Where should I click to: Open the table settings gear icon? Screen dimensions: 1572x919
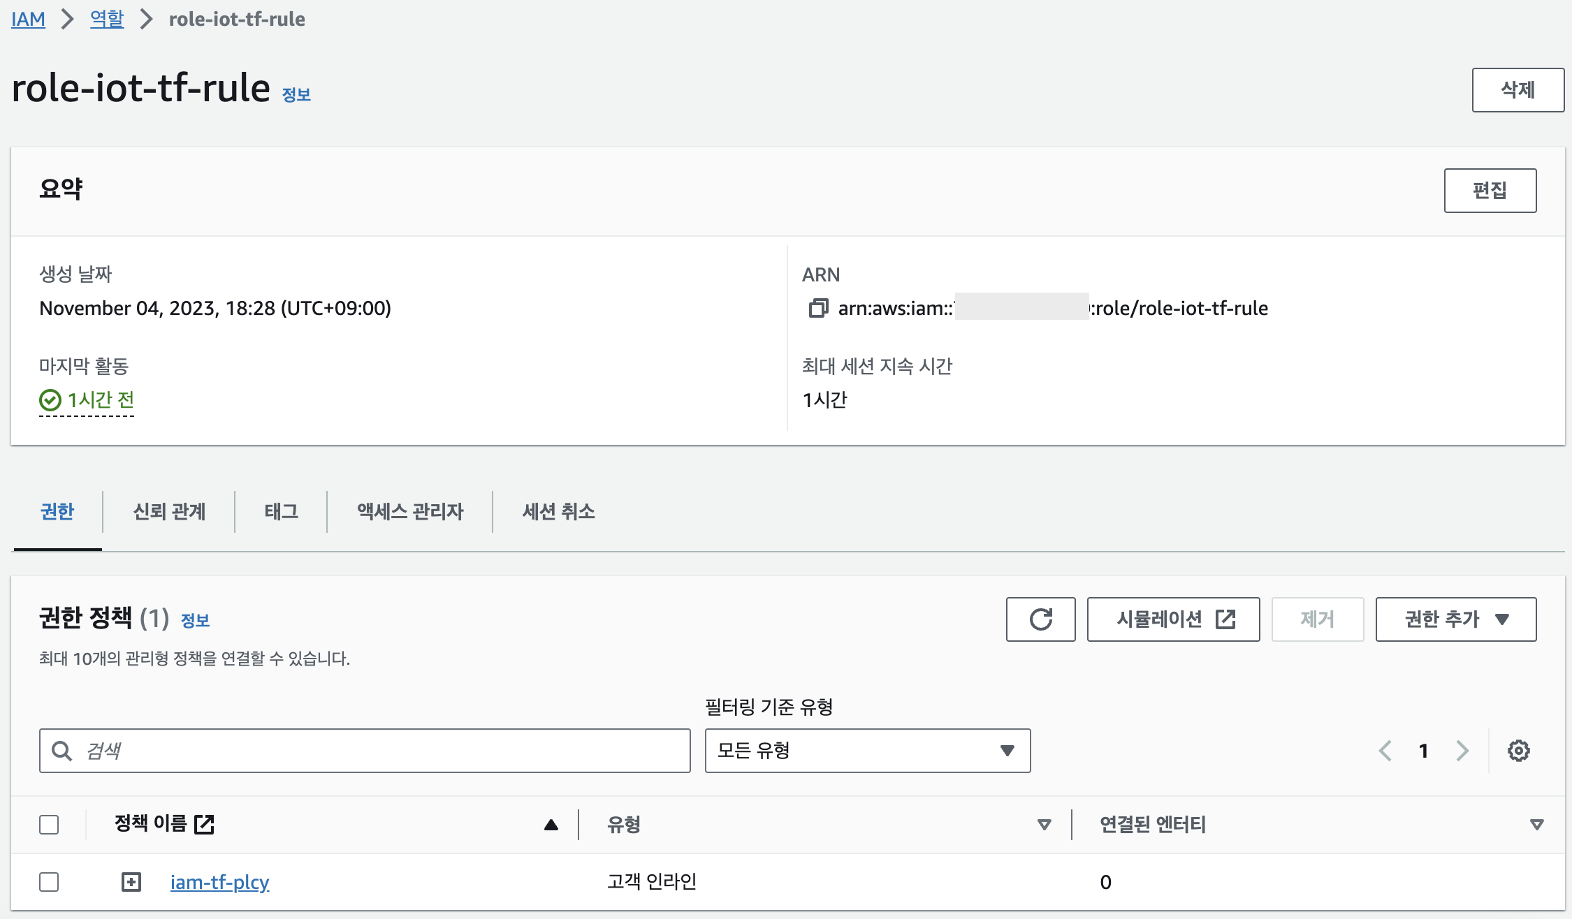[x=1518, y=751]
